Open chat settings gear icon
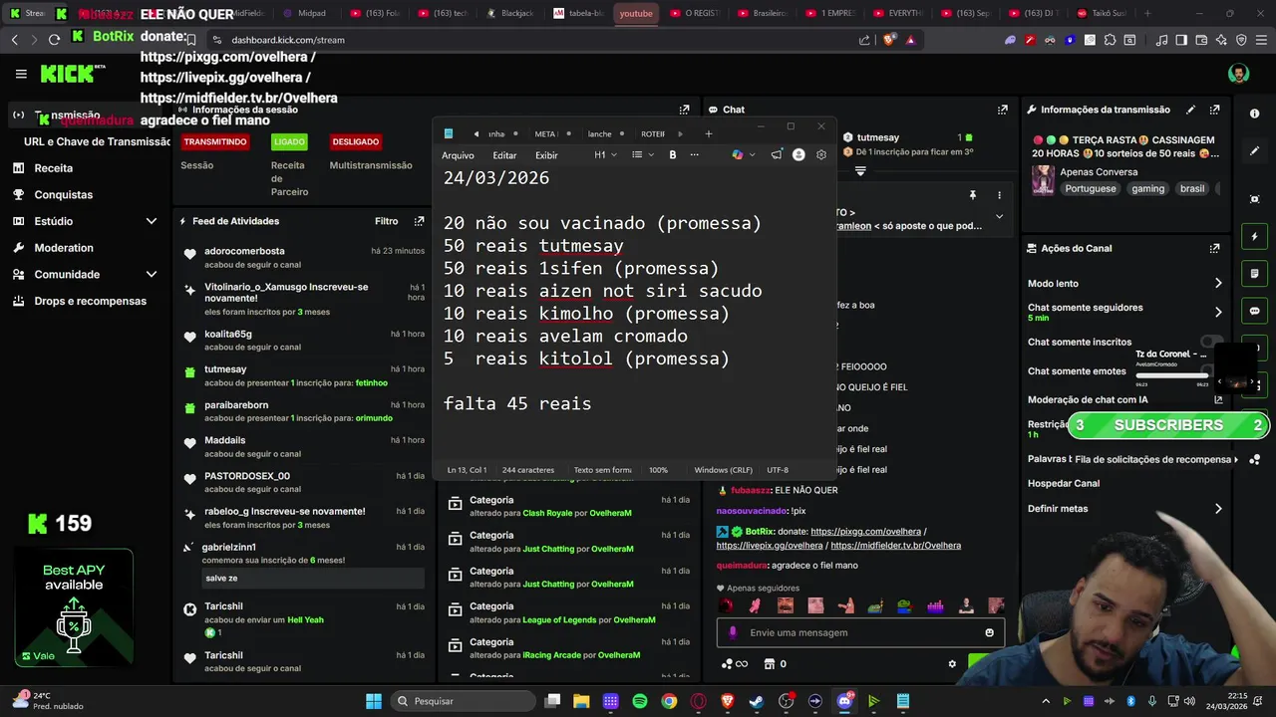 [x=952, y=664]
